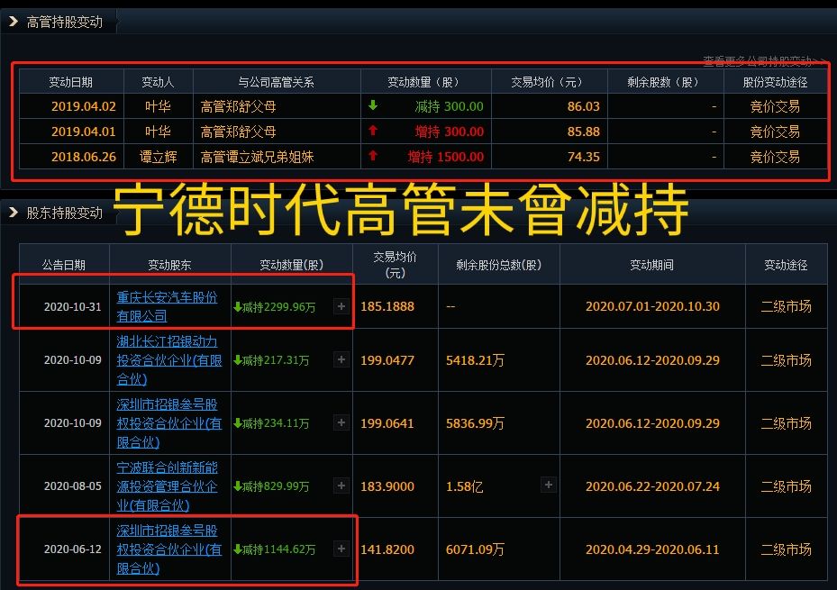Screen dimensions: 837x590
Task: Click red up arrow for 增持 300.00
Action: pyautogui.click(x=373, y=131)
